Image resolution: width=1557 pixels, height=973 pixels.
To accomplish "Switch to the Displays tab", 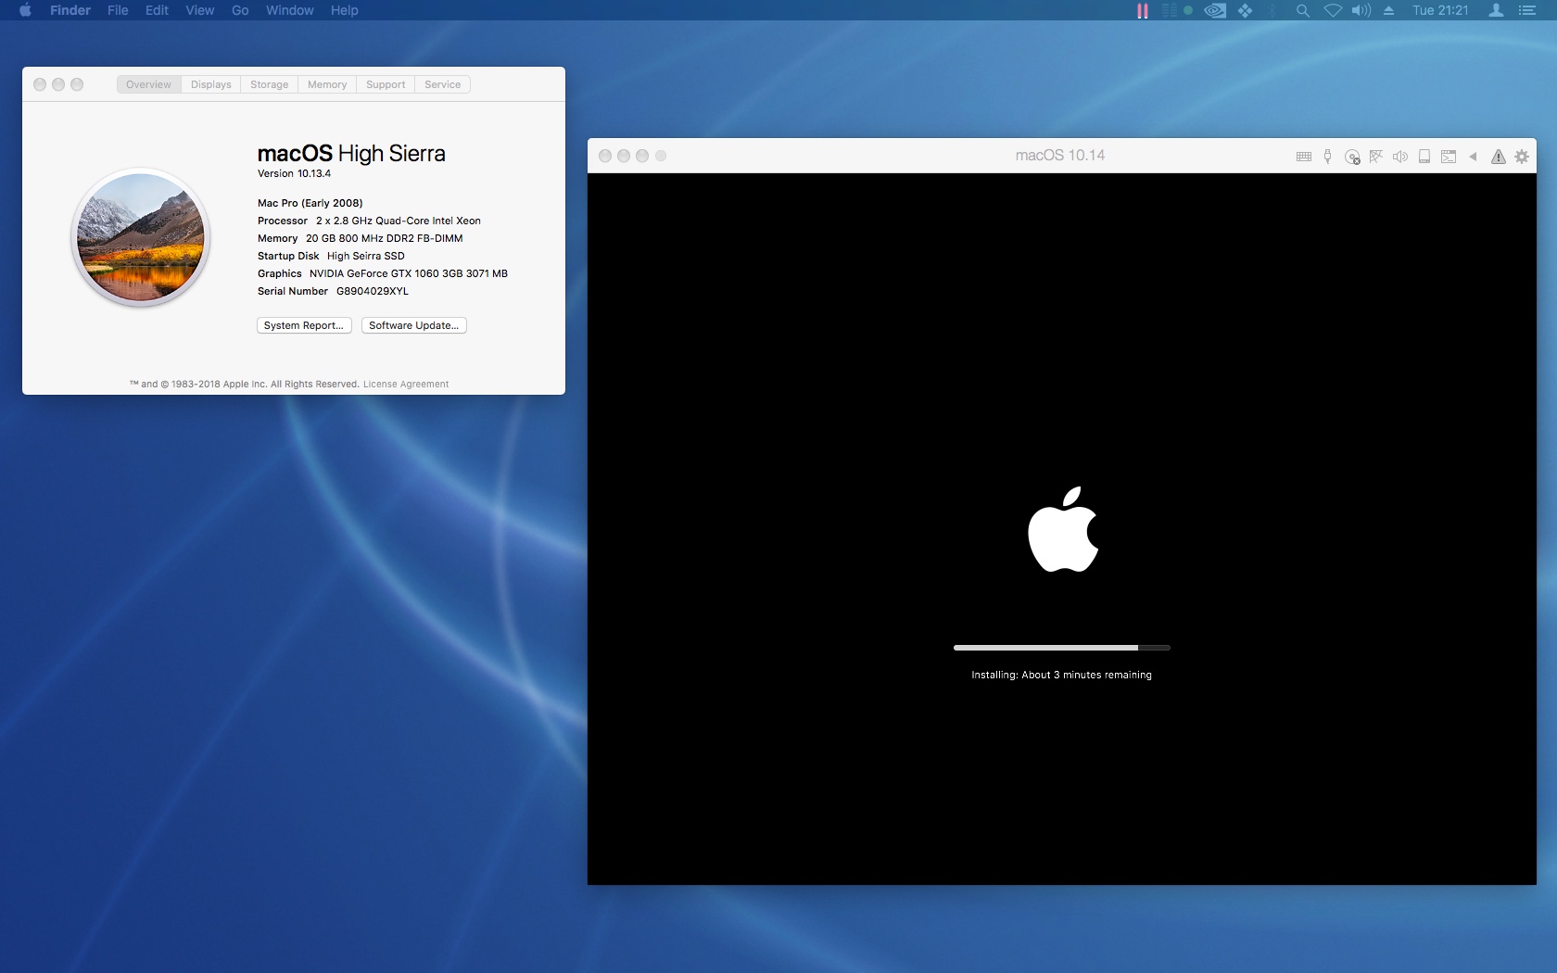I will 211,84.
